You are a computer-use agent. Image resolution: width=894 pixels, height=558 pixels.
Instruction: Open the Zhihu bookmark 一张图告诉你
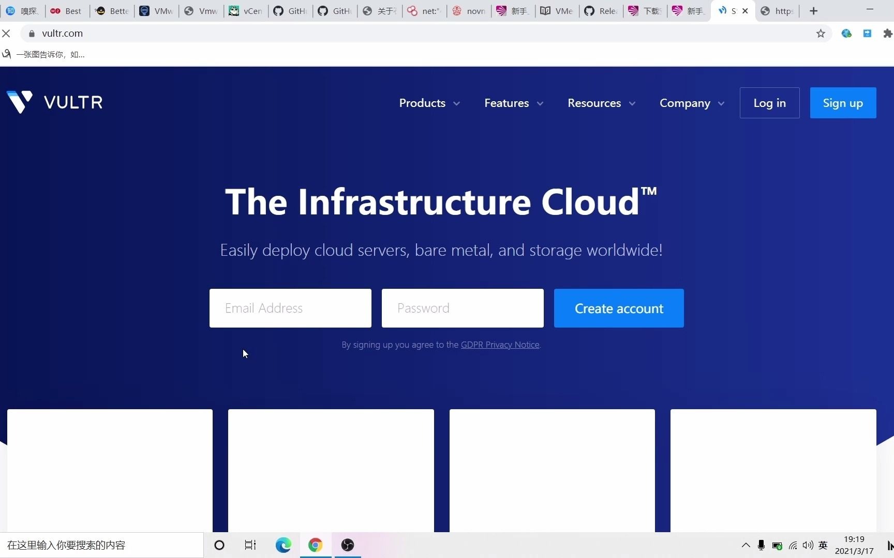pyautogui.click(x=43, y=54)
